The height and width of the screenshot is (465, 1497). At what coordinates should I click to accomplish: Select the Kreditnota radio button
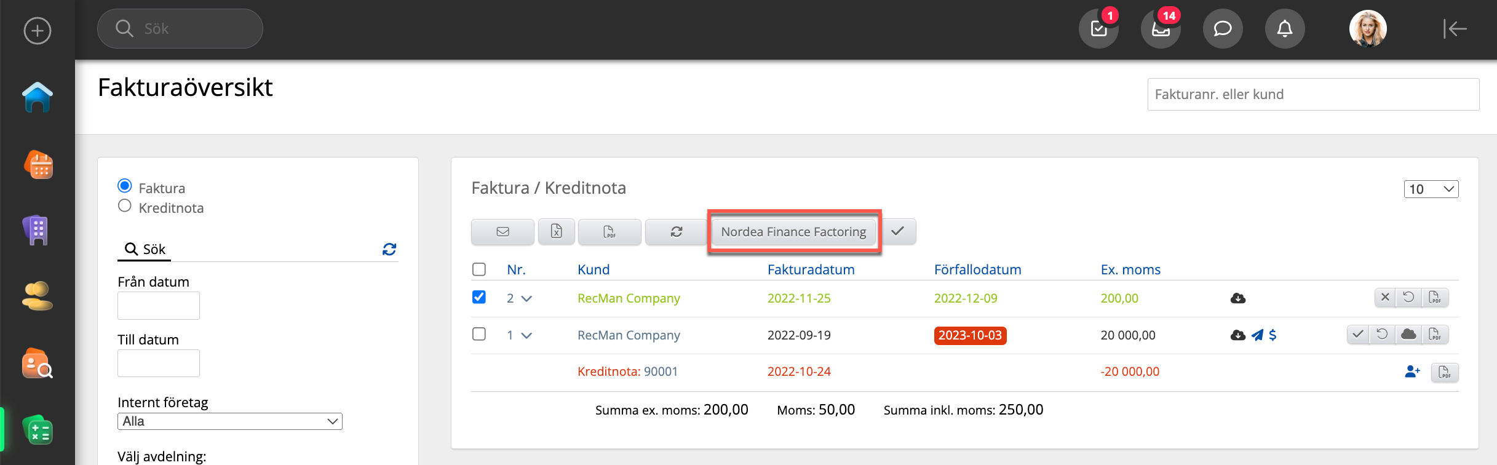pyautogui.click(x=125, y=206)
